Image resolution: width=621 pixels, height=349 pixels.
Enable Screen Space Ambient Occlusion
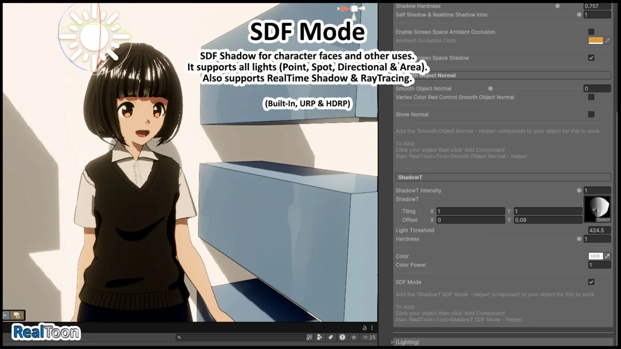click(592, 32)
